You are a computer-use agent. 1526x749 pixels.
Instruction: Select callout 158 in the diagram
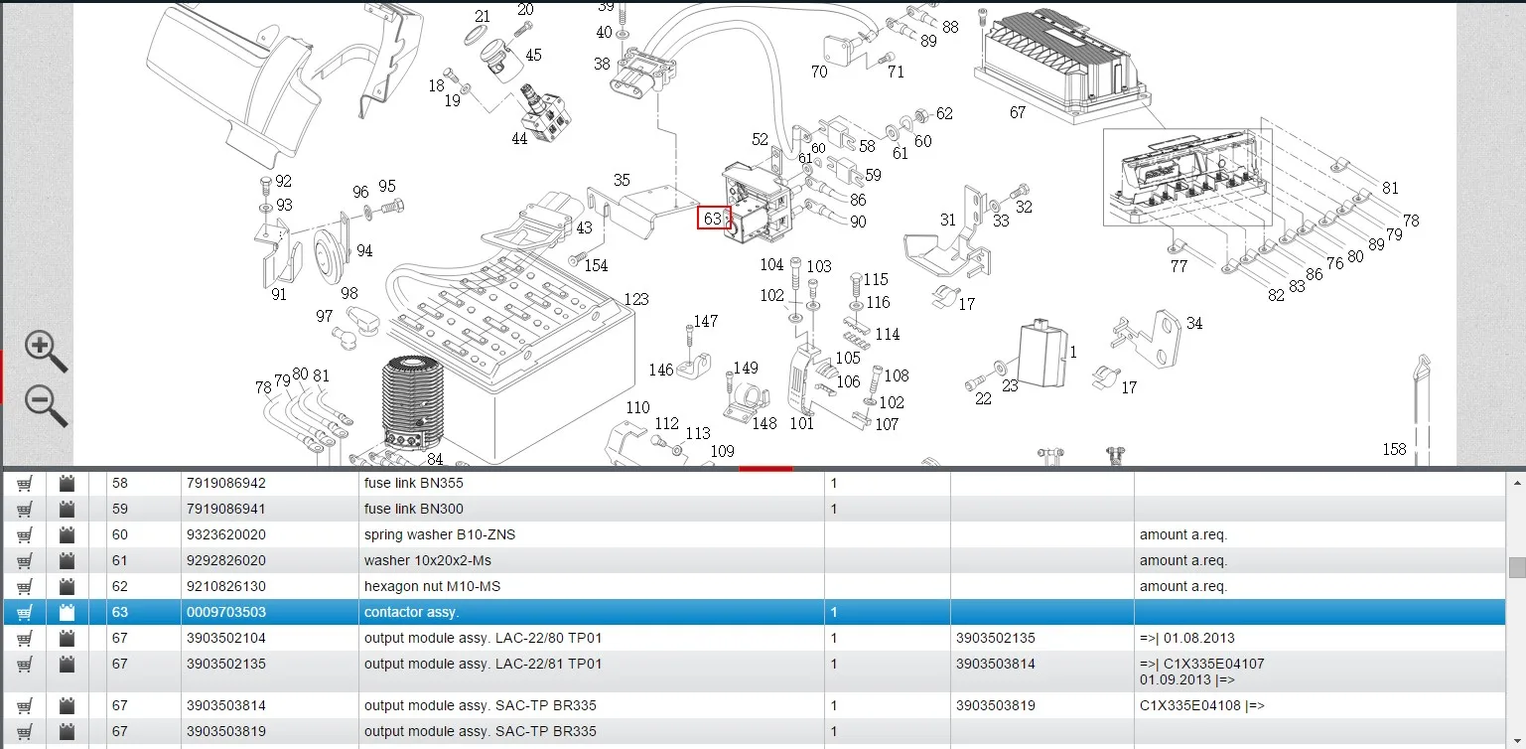[1395, 449]
